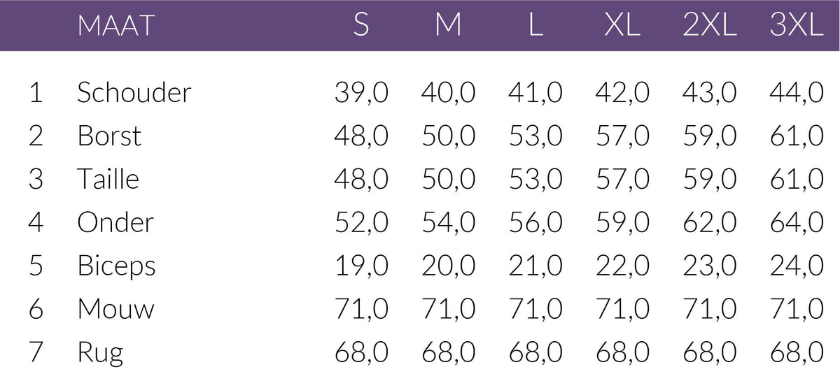Select the XL size column header

[x=622, y=26]
